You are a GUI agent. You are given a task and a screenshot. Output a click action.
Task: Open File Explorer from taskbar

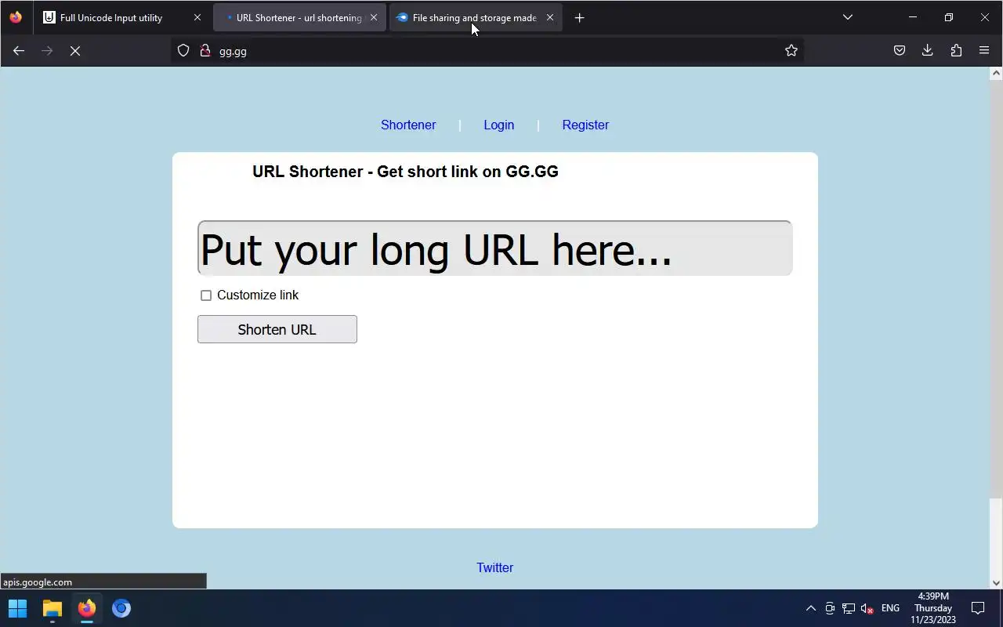pyautogui.click(x=53, y=608)
